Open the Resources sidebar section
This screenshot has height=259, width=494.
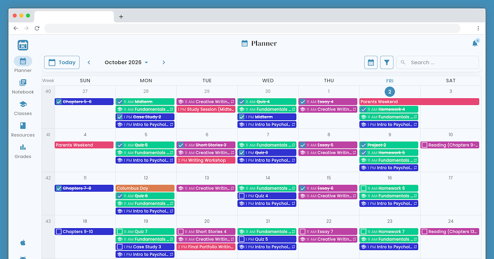pyautogui.click(x=23, y=129)
